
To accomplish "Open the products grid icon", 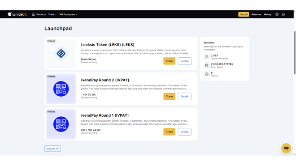I will (34, 14).
